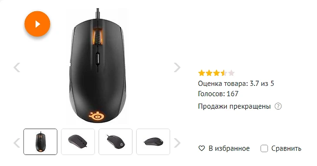
Task: Open the large main mouse image
Action: point(97,66)
